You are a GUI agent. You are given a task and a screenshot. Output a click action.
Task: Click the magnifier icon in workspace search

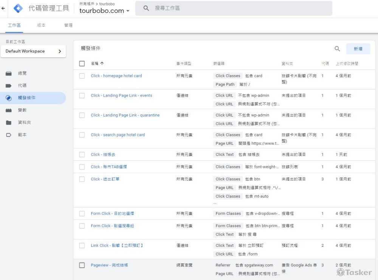click(x=146, y=8)
